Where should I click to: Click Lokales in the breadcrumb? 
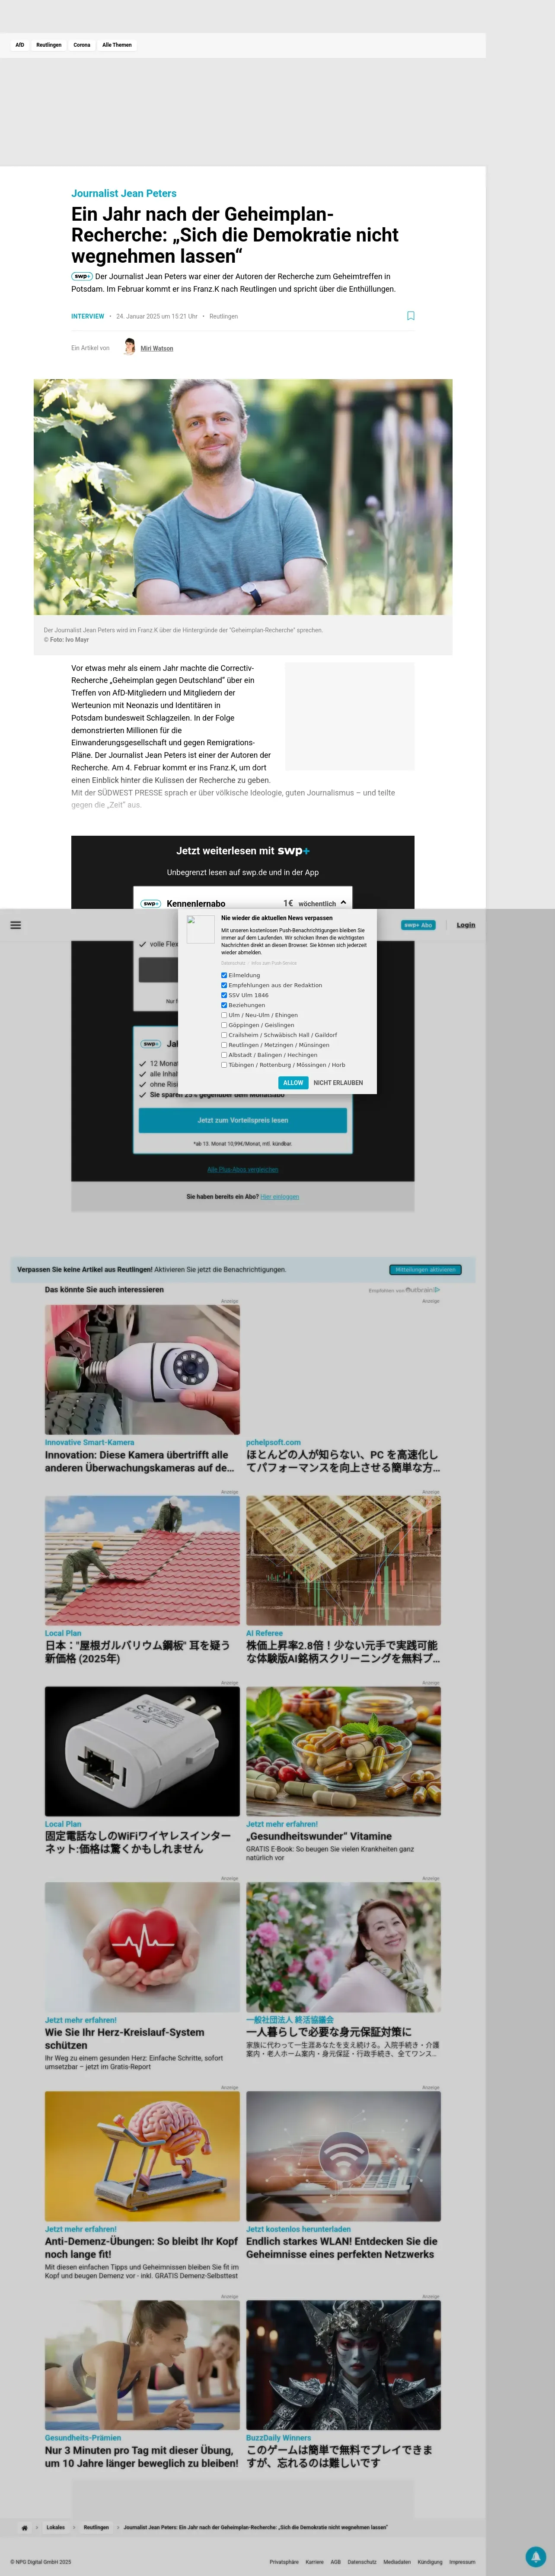[x=56, y=2527]
